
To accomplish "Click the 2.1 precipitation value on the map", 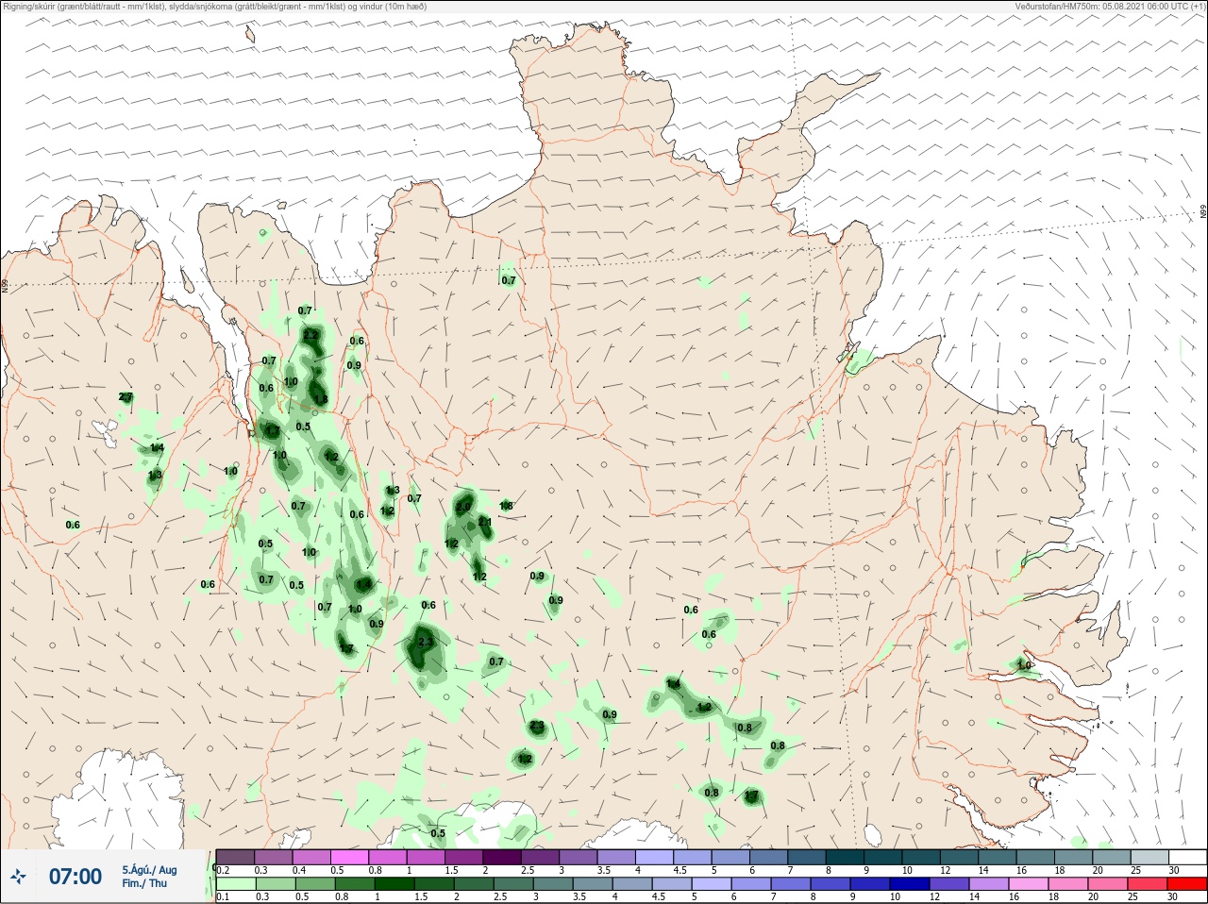I will (485, 522).
